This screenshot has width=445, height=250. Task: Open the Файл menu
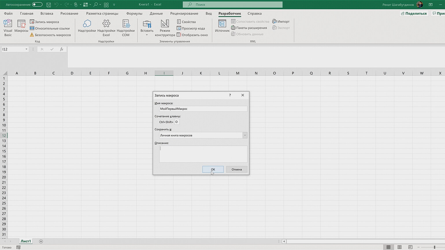[8, 14]
